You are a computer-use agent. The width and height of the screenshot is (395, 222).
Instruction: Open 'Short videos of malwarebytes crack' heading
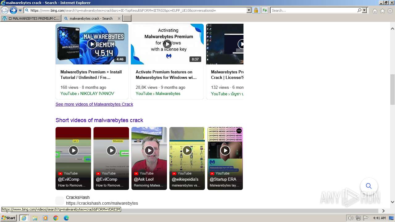coord(99,120)
